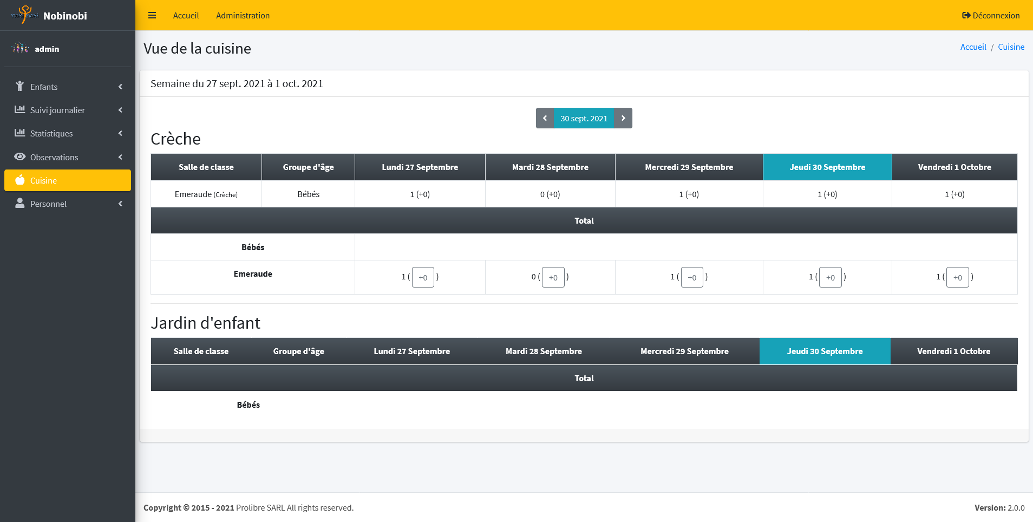The image size is (1033, 522).
Task: Click Emeraude Mardi +0 input field
Action: (553, 277)
